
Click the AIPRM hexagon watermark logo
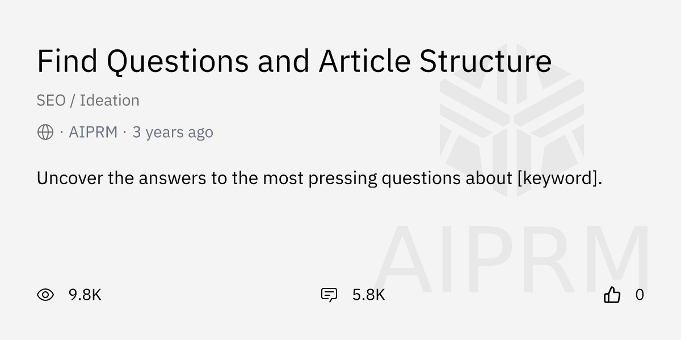[511, 120]
